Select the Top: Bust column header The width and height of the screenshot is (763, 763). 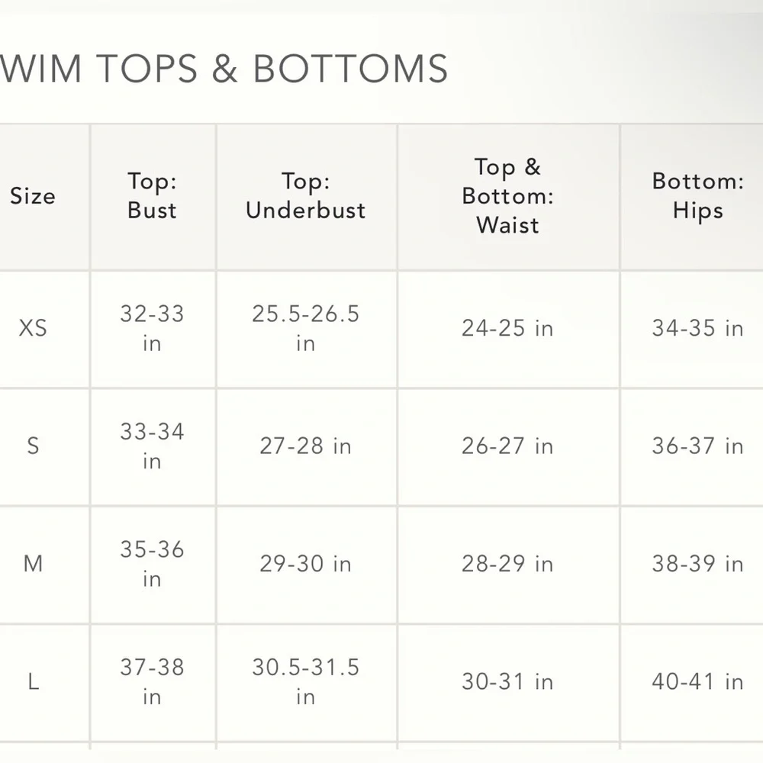(153, 196)
